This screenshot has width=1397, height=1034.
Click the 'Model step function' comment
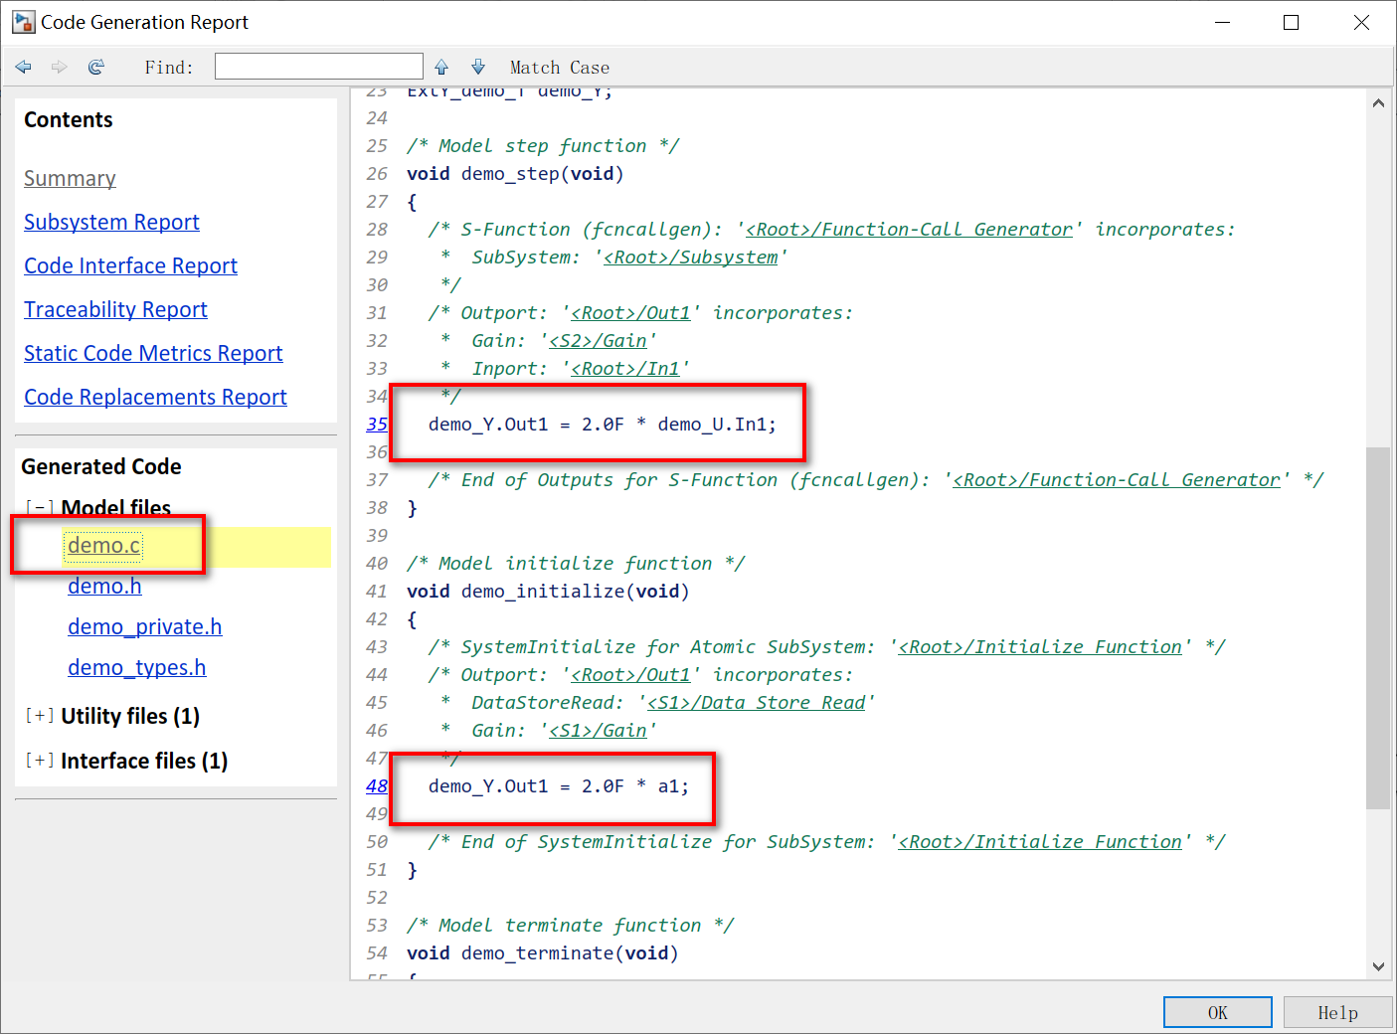click(543, 146)
